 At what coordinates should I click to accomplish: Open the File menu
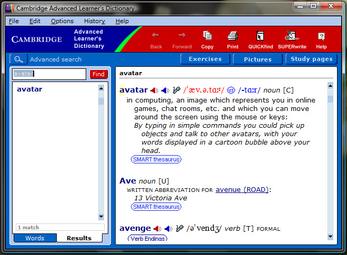(x=14, y=21)
